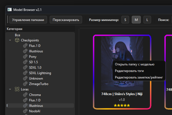Image resolution: width=172 pixels, height=115 pixels.
Task: Click the gear icon beside Unknown
Action: click(25, 78)
